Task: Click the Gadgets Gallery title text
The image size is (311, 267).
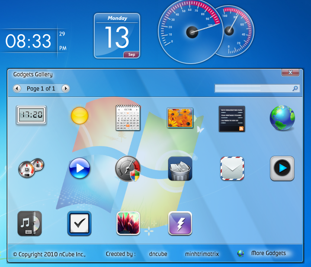Action: click(x=33, y=74)
